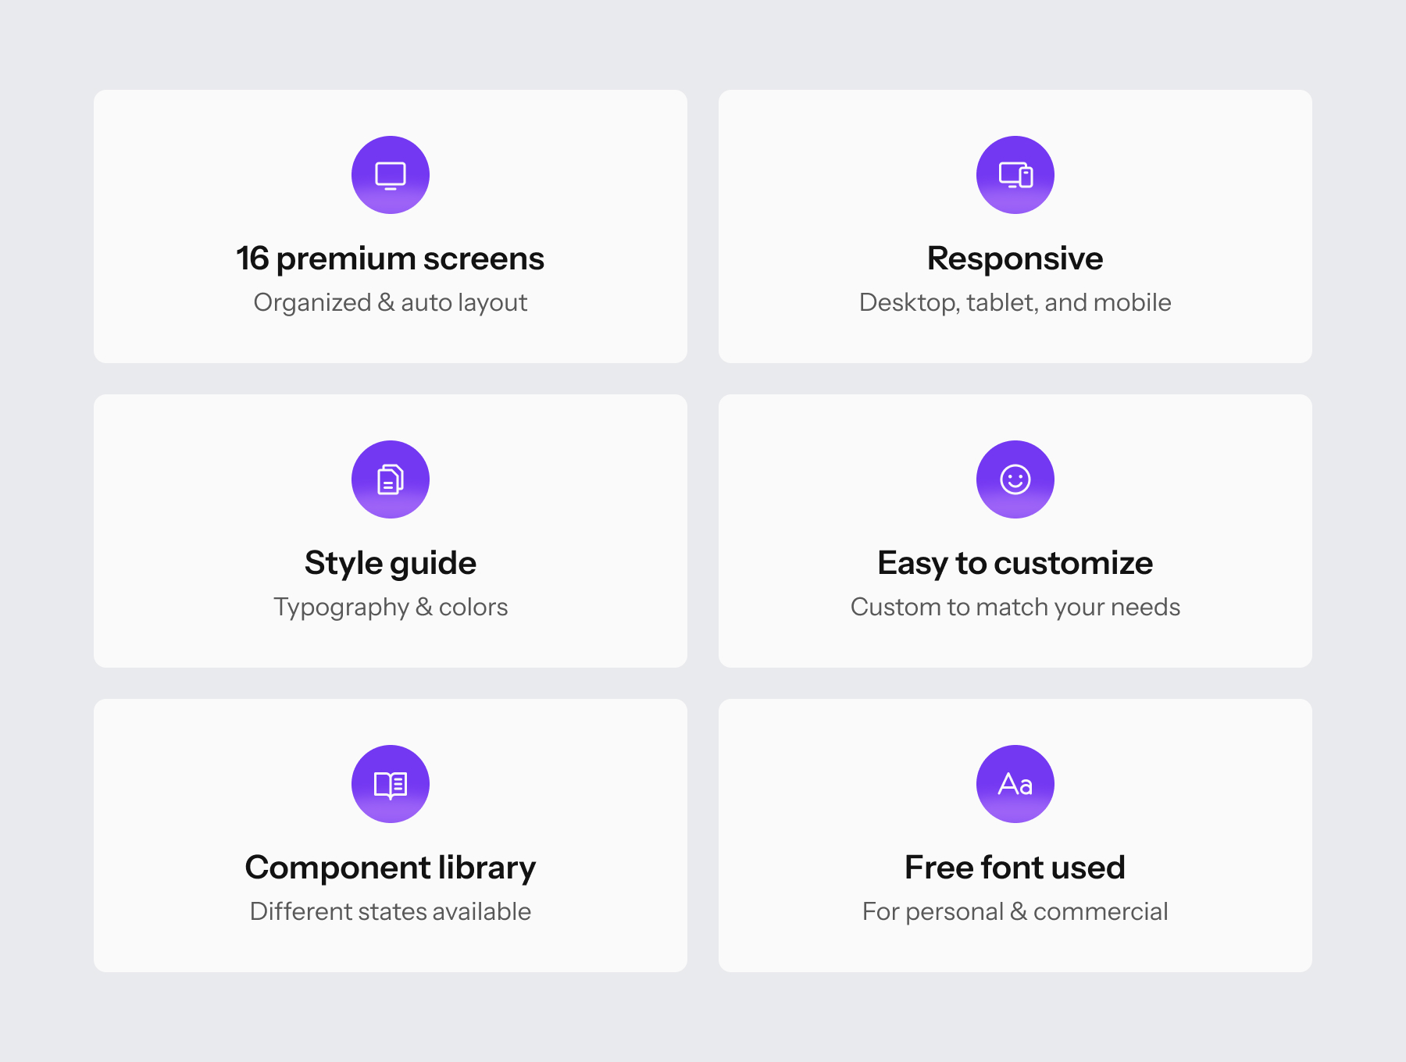1406x1062 pixels.
Task: Click the monitor screen icon
Action: [x=391, y=175]
